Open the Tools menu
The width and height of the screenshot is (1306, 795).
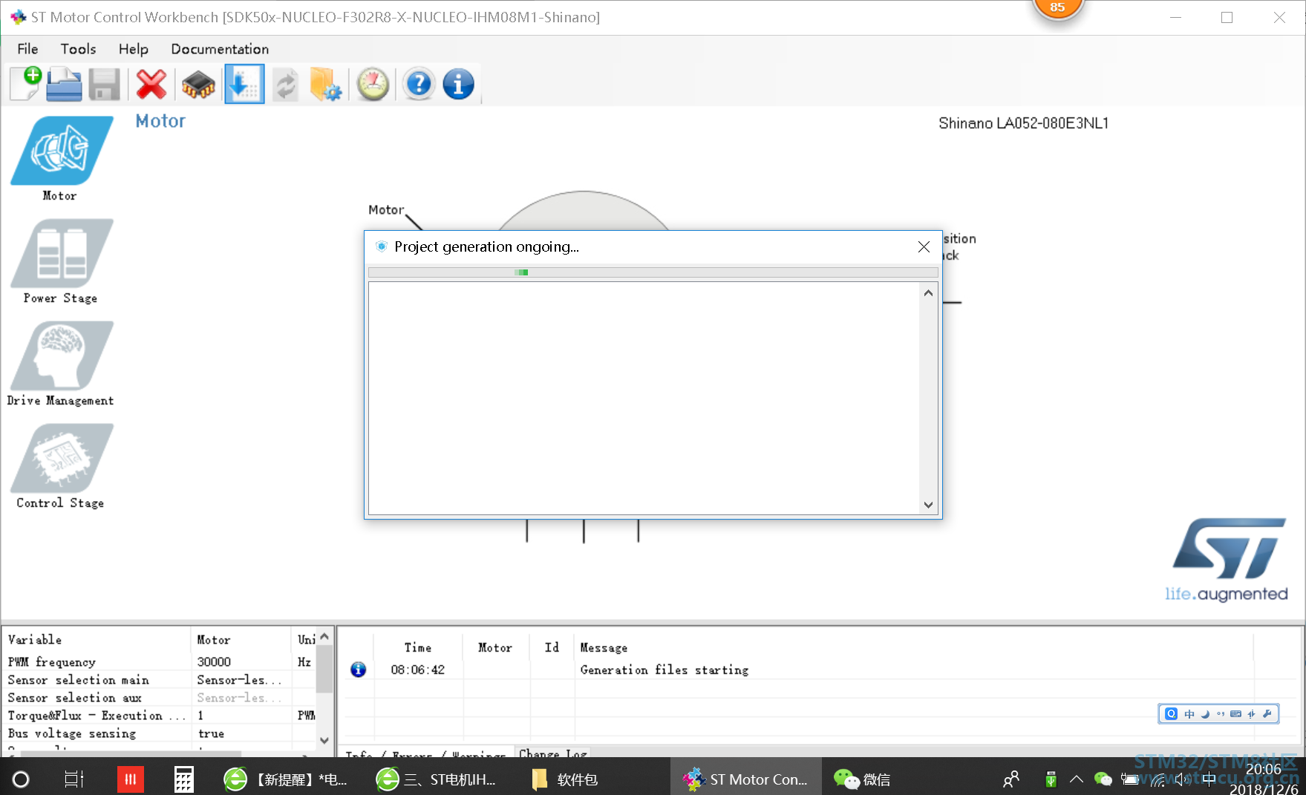78,49
